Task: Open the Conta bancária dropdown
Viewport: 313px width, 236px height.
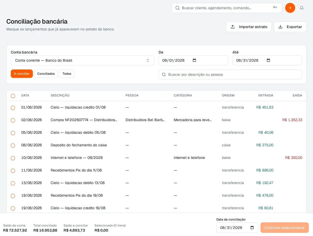Action: click(x=82, y=60)
